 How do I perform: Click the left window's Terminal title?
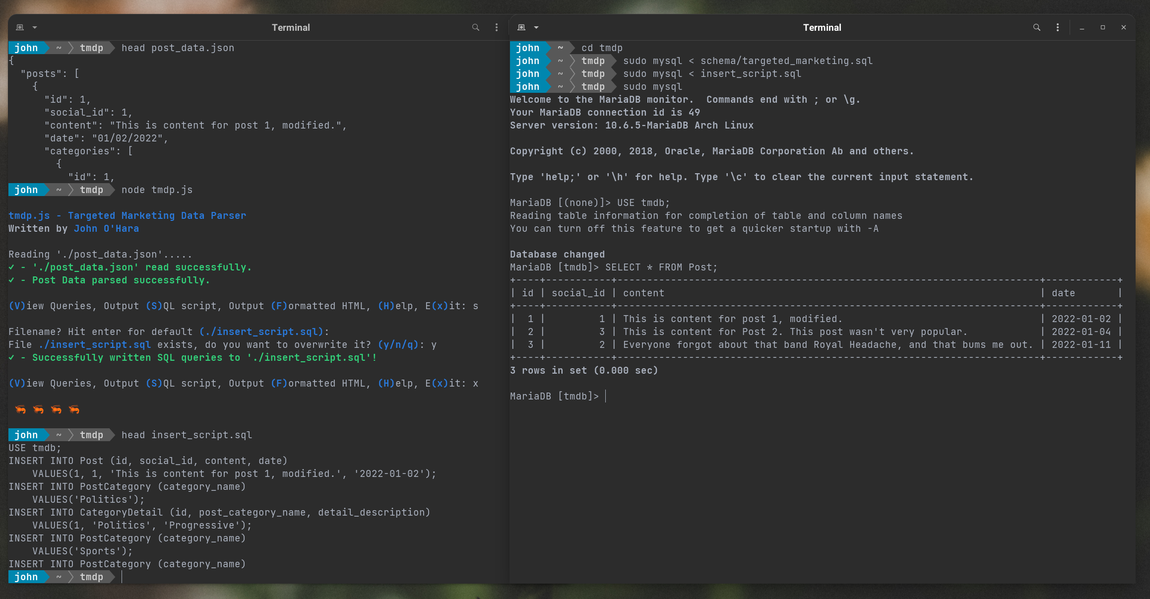click(x=291, y=27)
